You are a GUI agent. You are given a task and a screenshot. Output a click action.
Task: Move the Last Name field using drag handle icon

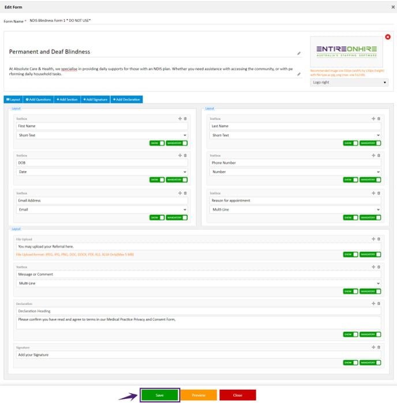pyautogui.click(x=373, y=118)
